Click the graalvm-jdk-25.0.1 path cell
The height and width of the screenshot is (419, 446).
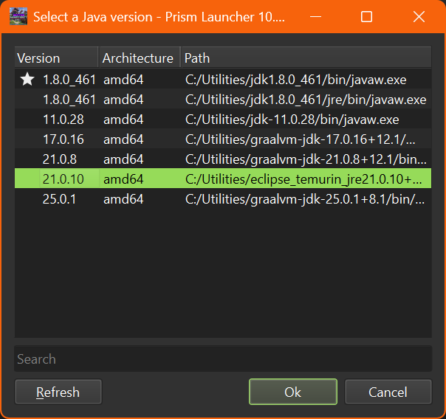304,199
